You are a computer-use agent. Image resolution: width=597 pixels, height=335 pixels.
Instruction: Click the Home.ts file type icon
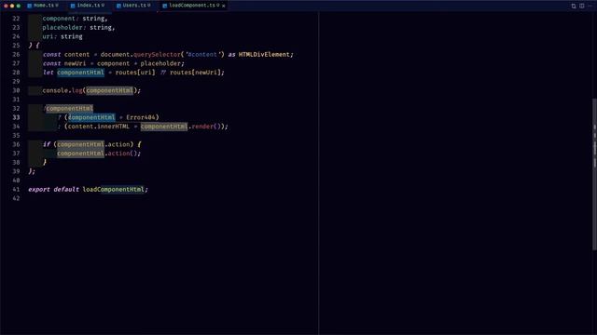tap(29, 6)
